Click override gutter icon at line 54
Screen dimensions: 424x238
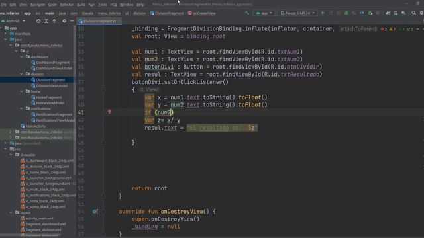pyautogui.click(x=95, y=212)
